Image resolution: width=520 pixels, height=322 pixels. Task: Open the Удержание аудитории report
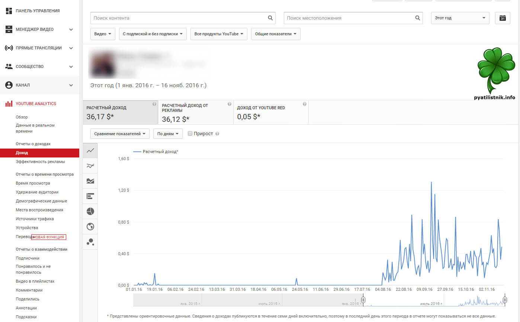click(37, 192)
